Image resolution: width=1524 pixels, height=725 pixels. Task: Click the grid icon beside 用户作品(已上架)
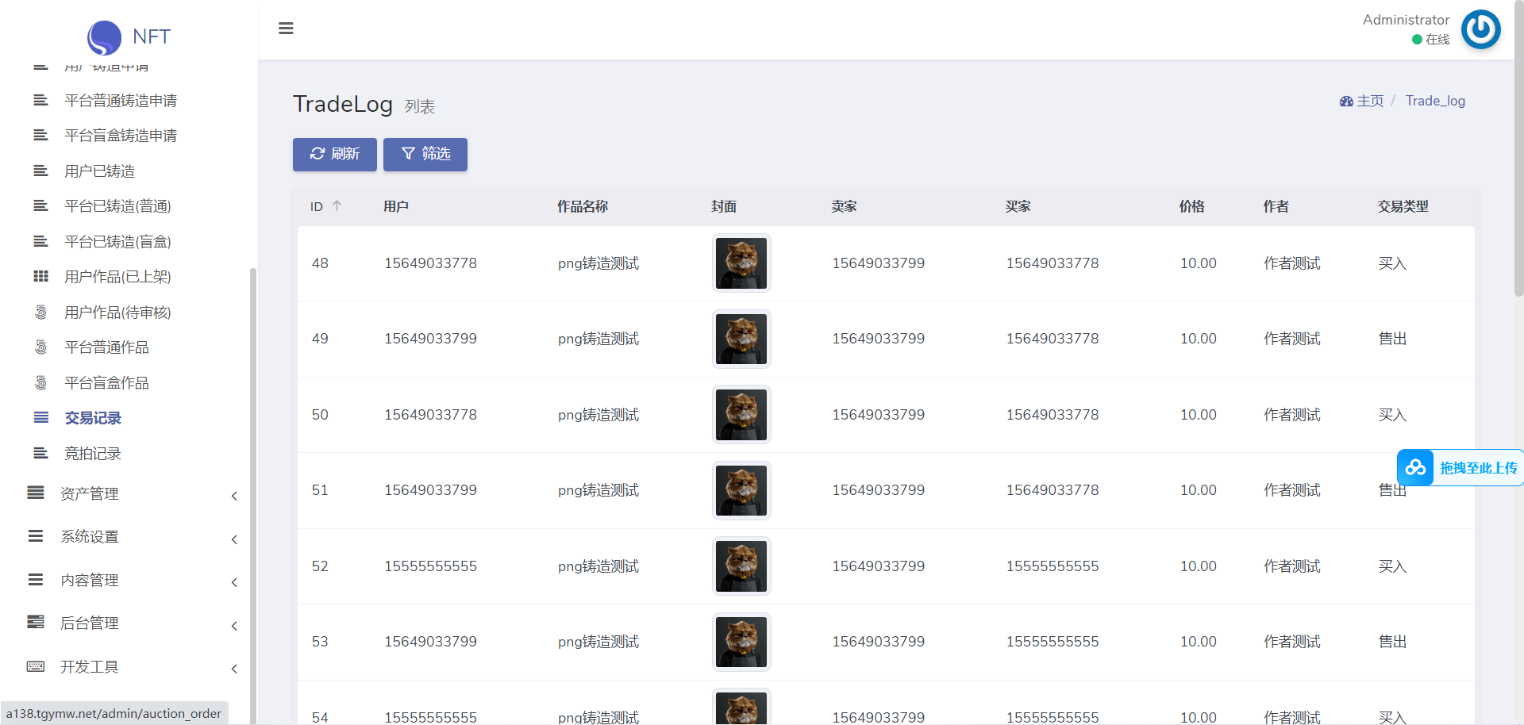[40, 277]
